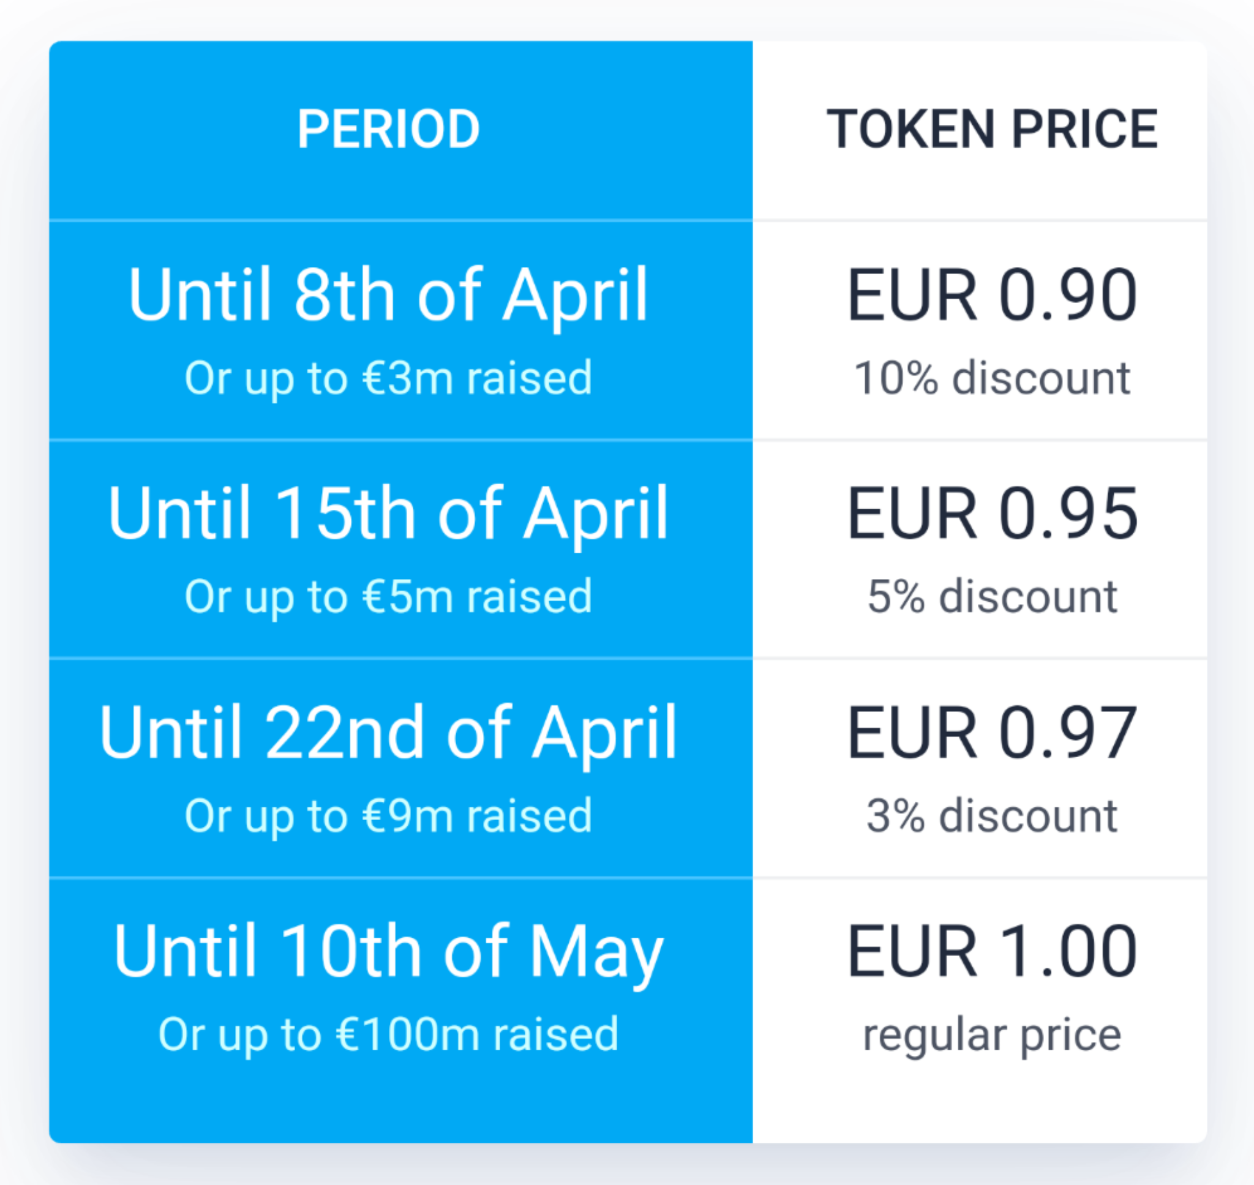1254x1185 pixels.
Task: Select the 'Until 10th of May' period
Action: tap(388, 951)
